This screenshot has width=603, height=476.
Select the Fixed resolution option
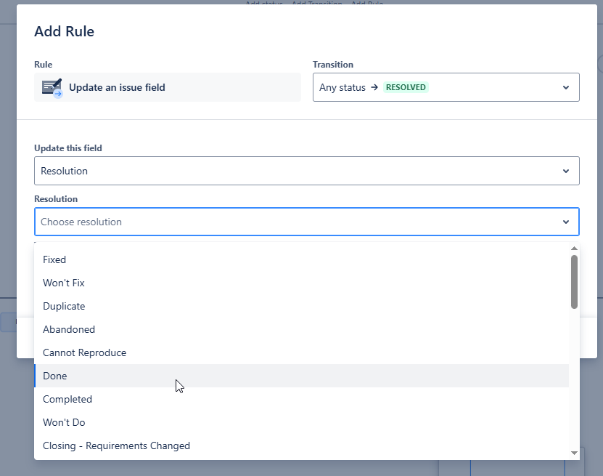tap(54, 259)
